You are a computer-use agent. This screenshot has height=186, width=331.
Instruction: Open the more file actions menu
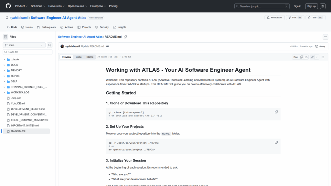325,37
